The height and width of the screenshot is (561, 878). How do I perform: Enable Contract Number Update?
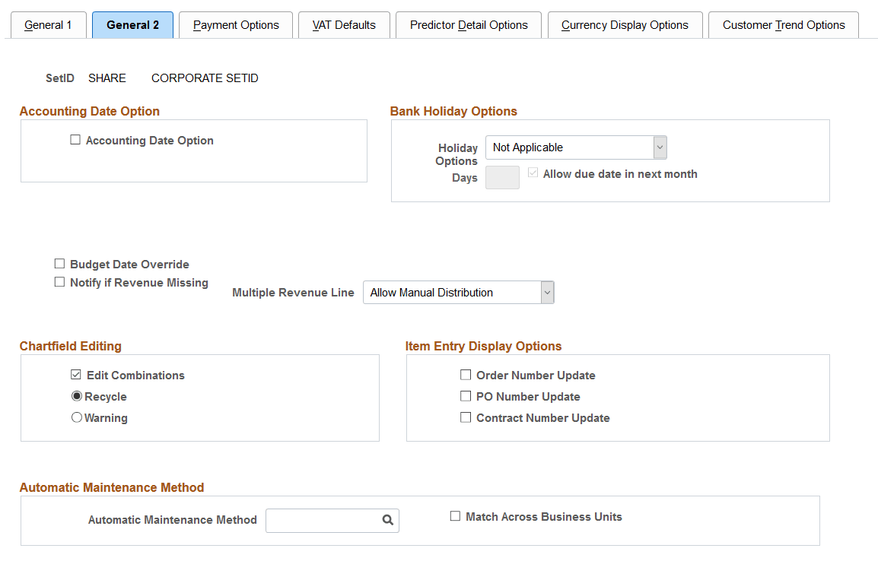point(465,417)
